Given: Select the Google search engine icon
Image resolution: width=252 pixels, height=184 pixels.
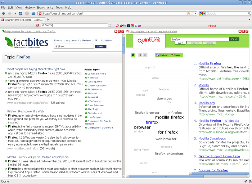Looking at the screenshot, I should point(132,26).
